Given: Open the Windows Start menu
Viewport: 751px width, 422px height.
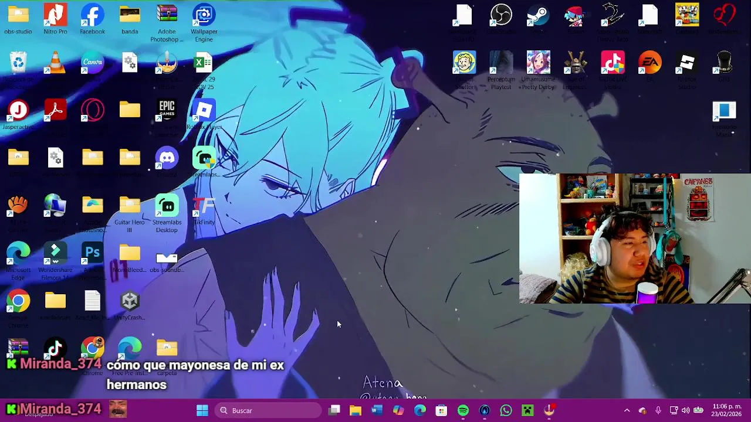Looking at the screenshot, I should [x=202, y=410].
